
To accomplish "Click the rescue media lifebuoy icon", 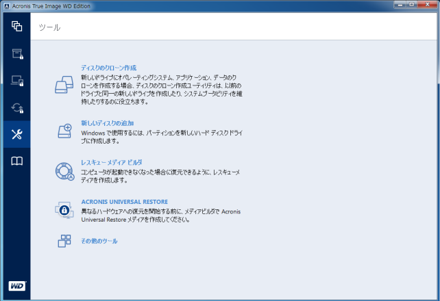I will coord(64,171).
